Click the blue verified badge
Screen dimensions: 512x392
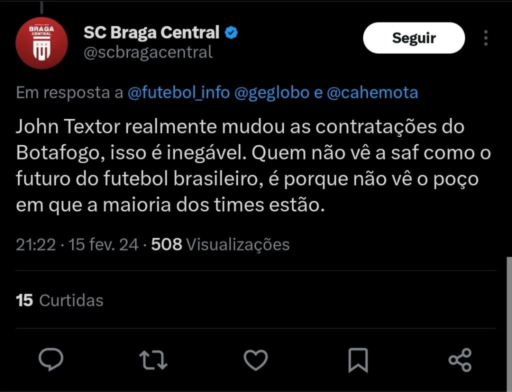pyautogui.click(x=230, y=33)
